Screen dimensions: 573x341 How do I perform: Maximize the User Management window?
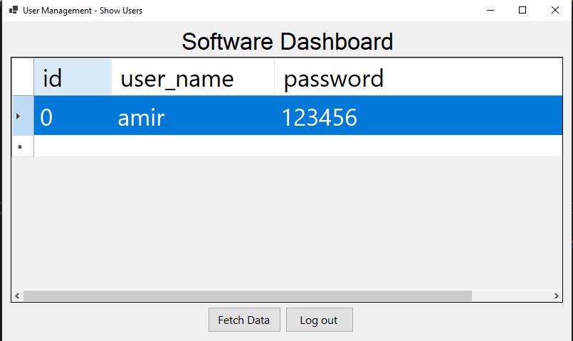[522, 11]
